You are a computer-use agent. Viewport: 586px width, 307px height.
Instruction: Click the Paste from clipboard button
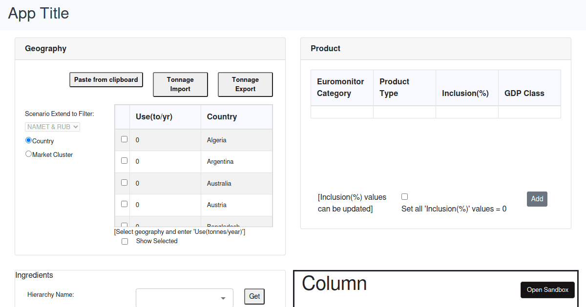(106, 79)
